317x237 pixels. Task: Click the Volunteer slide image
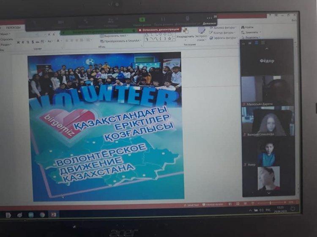click(106, 126)
